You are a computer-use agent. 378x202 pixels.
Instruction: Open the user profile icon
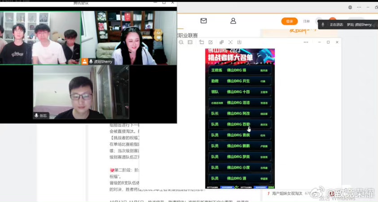click(233, 21)
